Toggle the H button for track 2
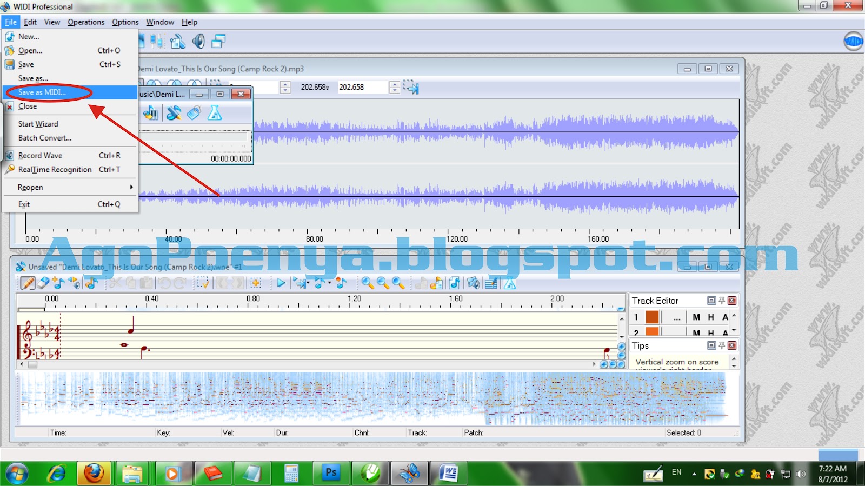 pos(711,332)
